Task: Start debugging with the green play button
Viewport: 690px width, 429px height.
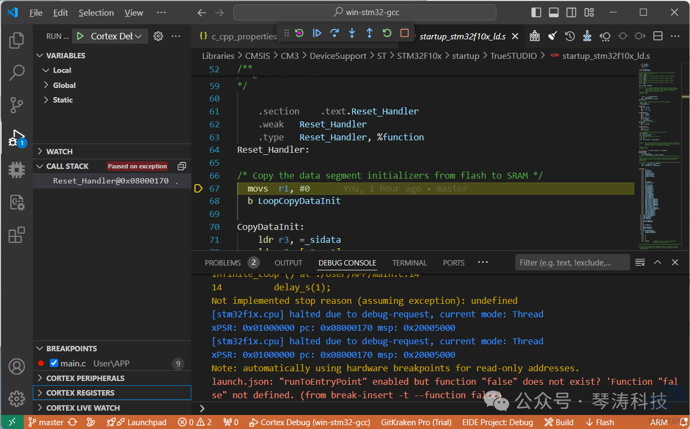Action: pyautogui.click(x=80, y=36)
